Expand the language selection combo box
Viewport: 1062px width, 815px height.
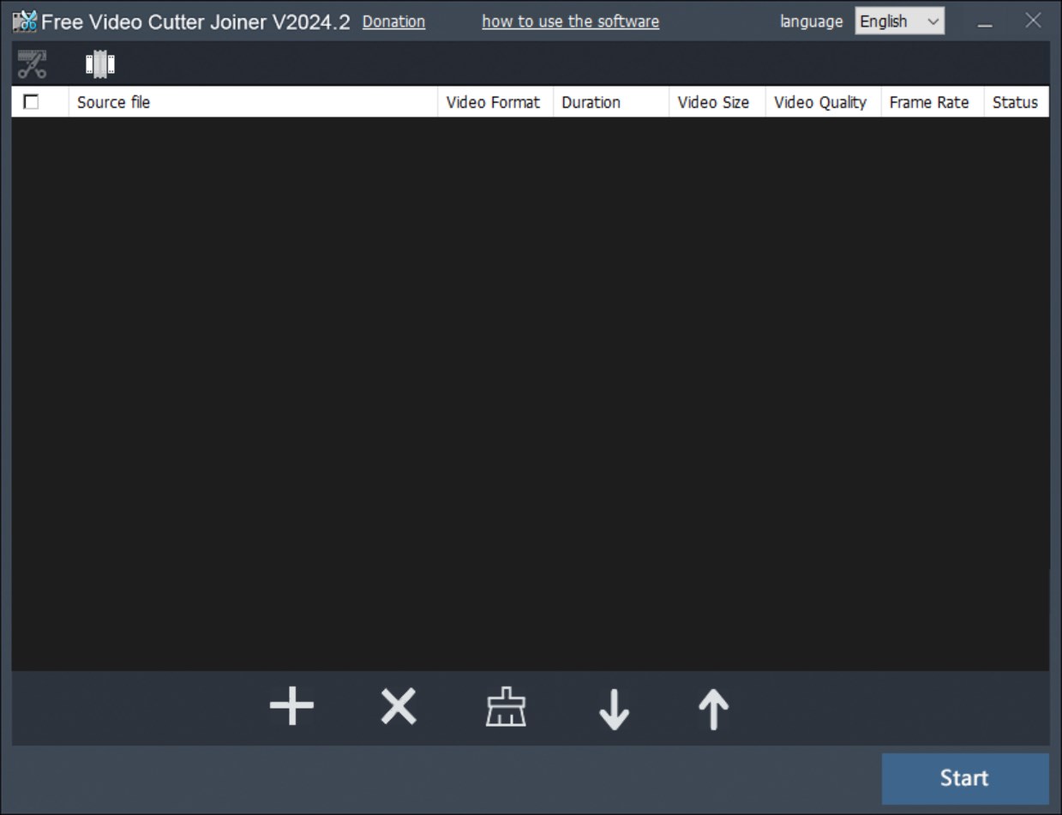898,21
